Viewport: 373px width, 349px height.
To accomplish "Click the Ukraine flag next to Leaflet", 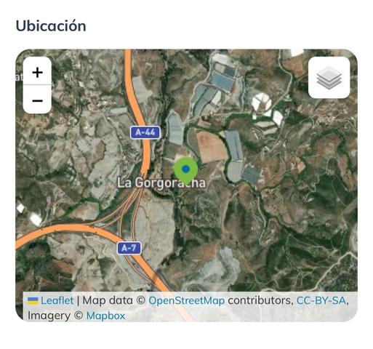I will (x=33, y=301).
